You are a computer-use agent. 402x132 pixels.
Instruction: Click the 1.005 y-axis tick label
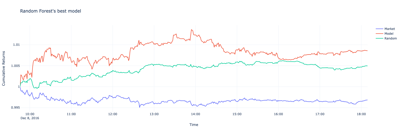(15, 66)
